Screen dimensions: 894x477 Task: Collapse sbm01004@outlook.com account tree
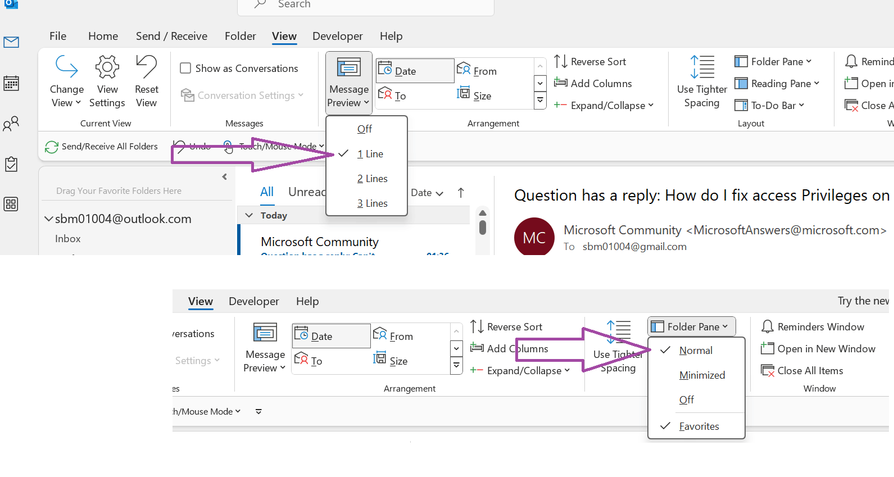49,219
